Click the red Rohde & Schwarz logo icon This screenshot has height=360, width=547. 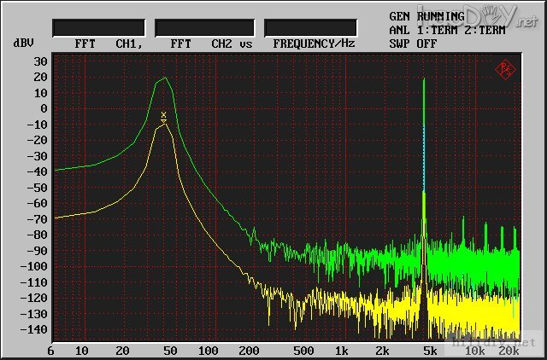(505, 69)
